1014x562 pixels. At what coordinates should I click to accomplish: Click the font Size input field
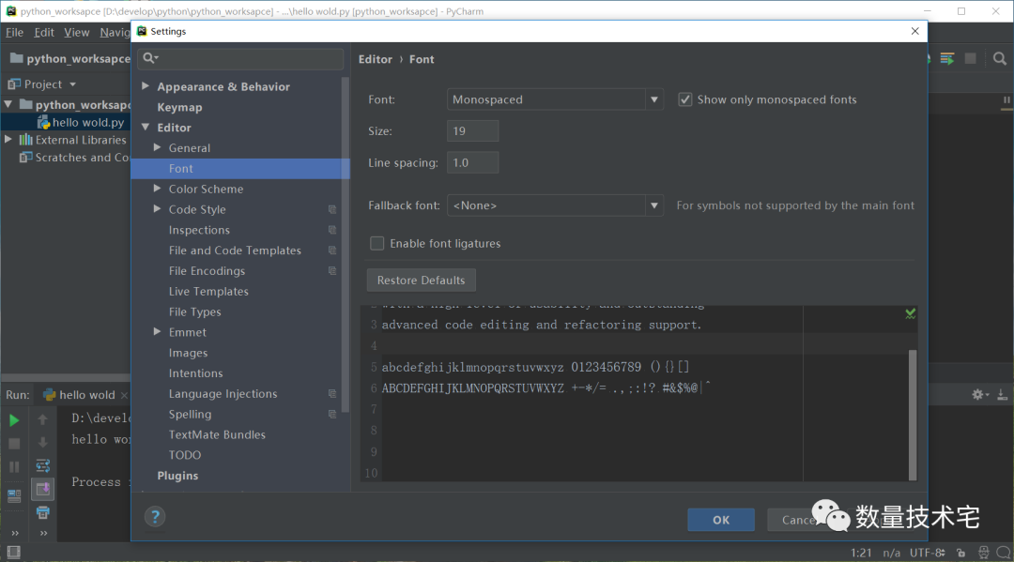472,131
